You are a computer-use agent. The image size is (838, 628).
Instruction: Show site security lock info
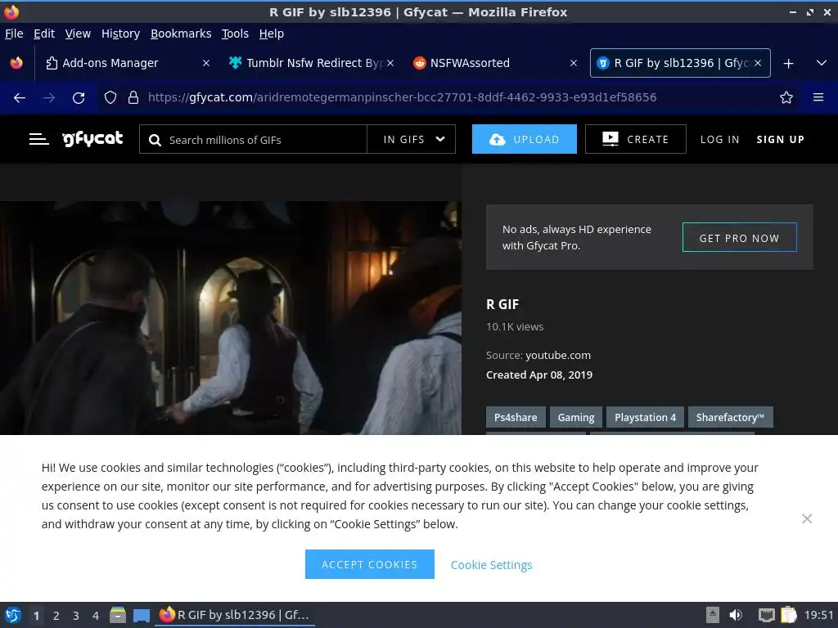pyautogui.click(x=133, y=98)
